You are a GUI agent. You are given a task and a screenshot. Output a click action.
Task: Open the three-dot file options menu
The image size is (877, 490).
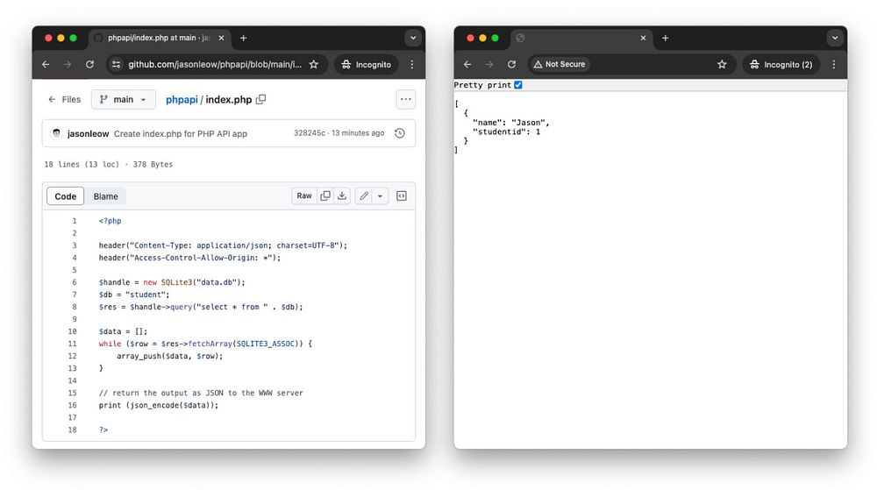click(405, 99)
